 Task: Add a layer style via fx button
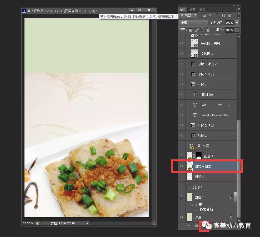coord(196,226)
